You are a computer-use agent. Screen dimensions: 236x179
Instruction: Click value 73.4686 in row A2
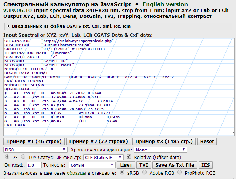click(77, 97)
